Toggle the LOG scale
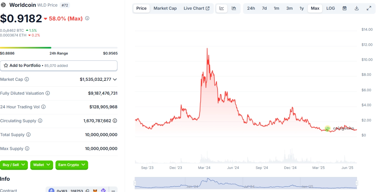This screenshot has height=192, width=378. click(x=330, y=8)
